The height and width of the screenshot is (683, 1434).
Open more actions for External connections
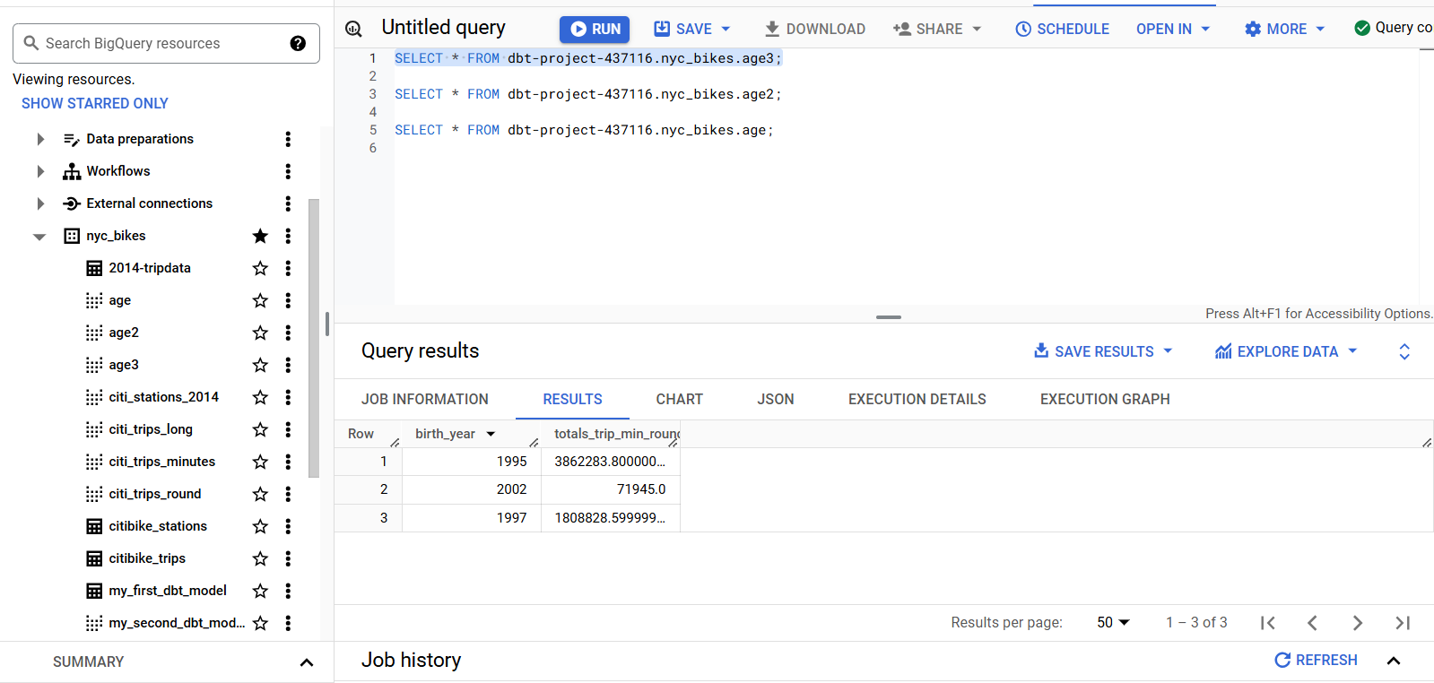coord(288,203)
